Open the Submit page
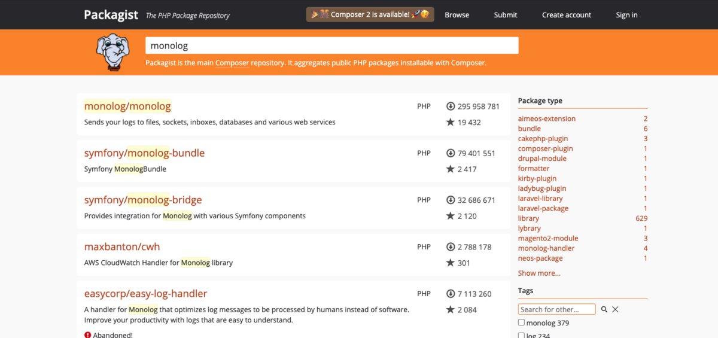Screen dimensions: 718x338 click(506, 15)
